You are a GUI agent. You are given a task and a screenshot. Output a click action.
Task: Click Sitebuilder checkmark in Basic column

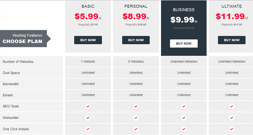88,118
